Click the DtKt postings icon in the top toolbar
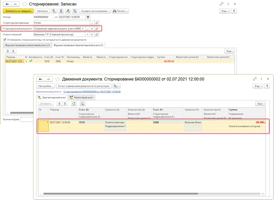 pyautogui.click(x=54, y=11)
